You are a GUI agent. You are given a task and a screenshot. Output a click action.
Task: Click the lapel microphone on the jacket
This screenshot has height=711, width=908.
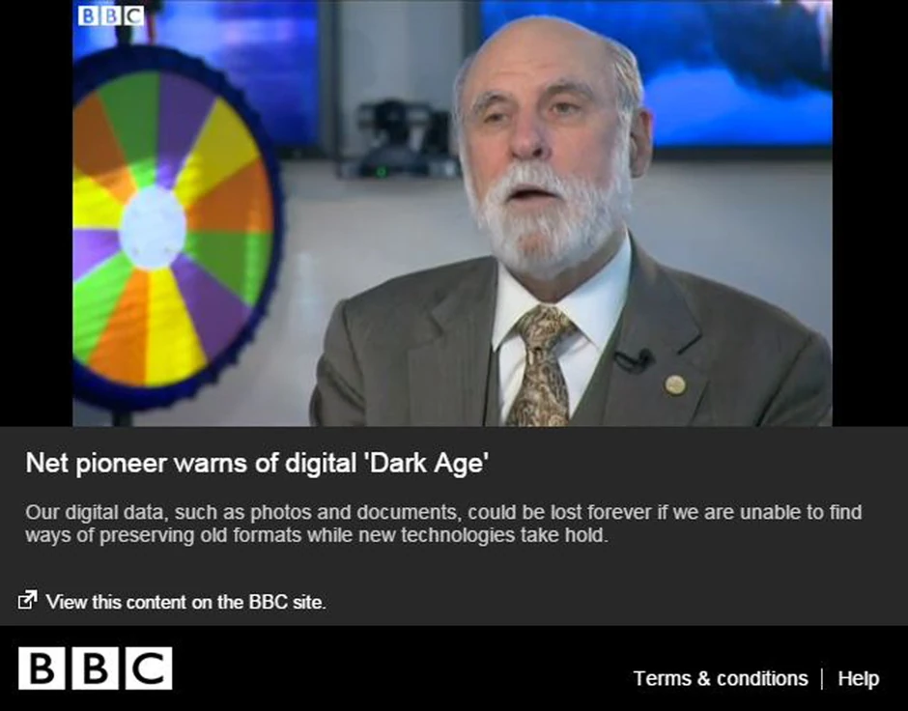click(x=636, y=359)
